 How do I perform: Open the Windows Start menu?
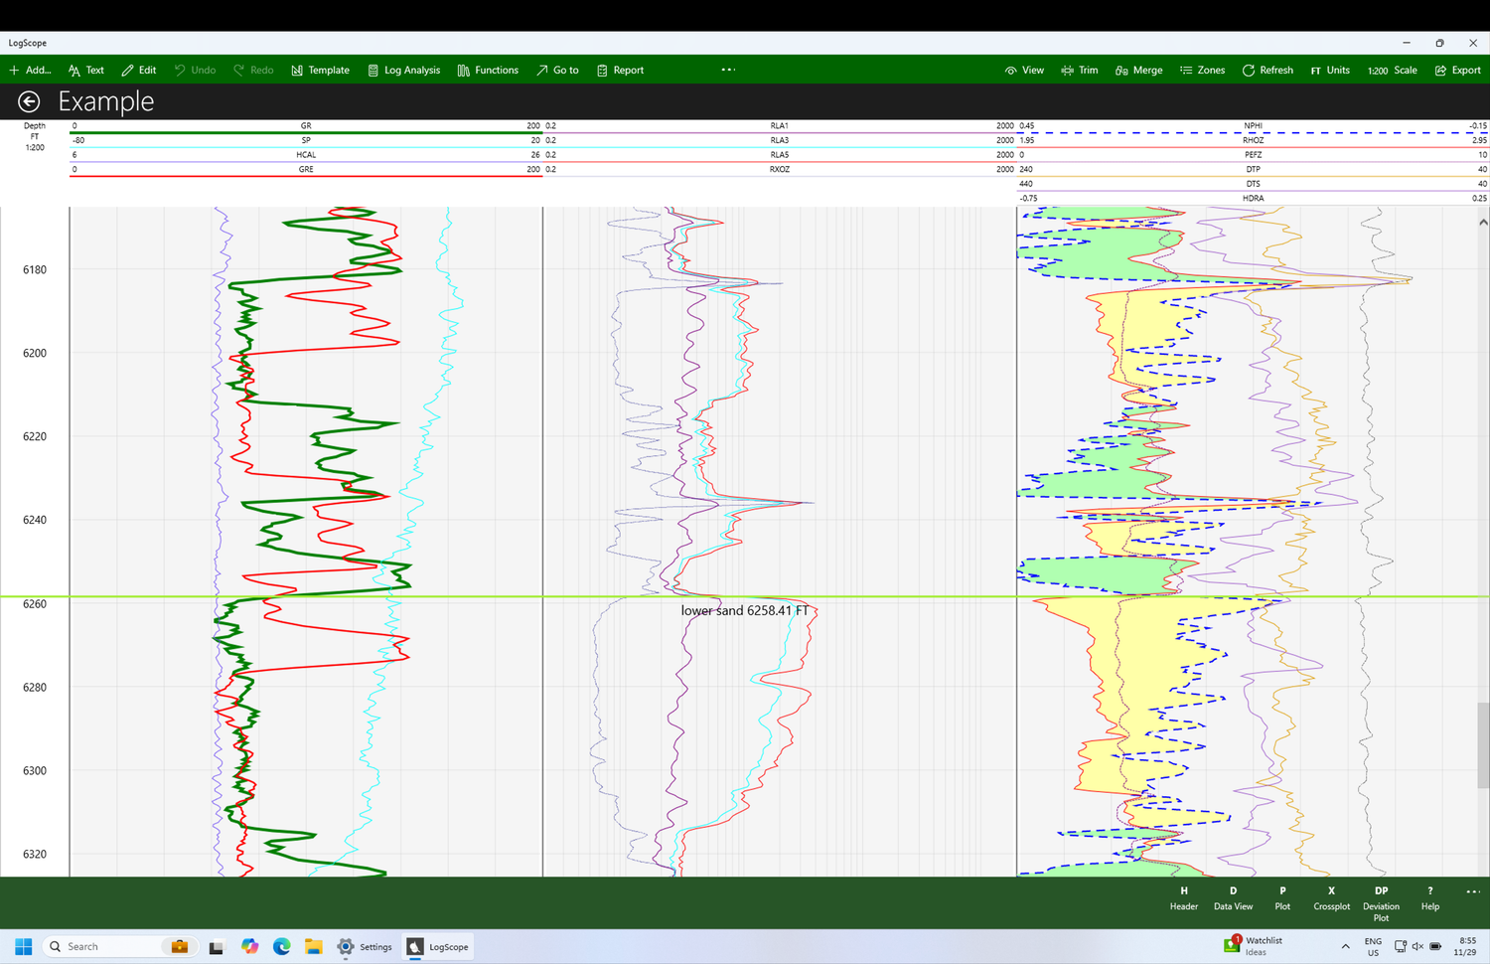[x=24, y=947]
